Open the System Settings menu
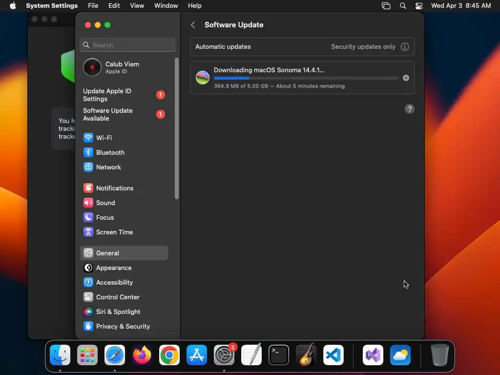 pyautogui.click(x=52, y=6)
